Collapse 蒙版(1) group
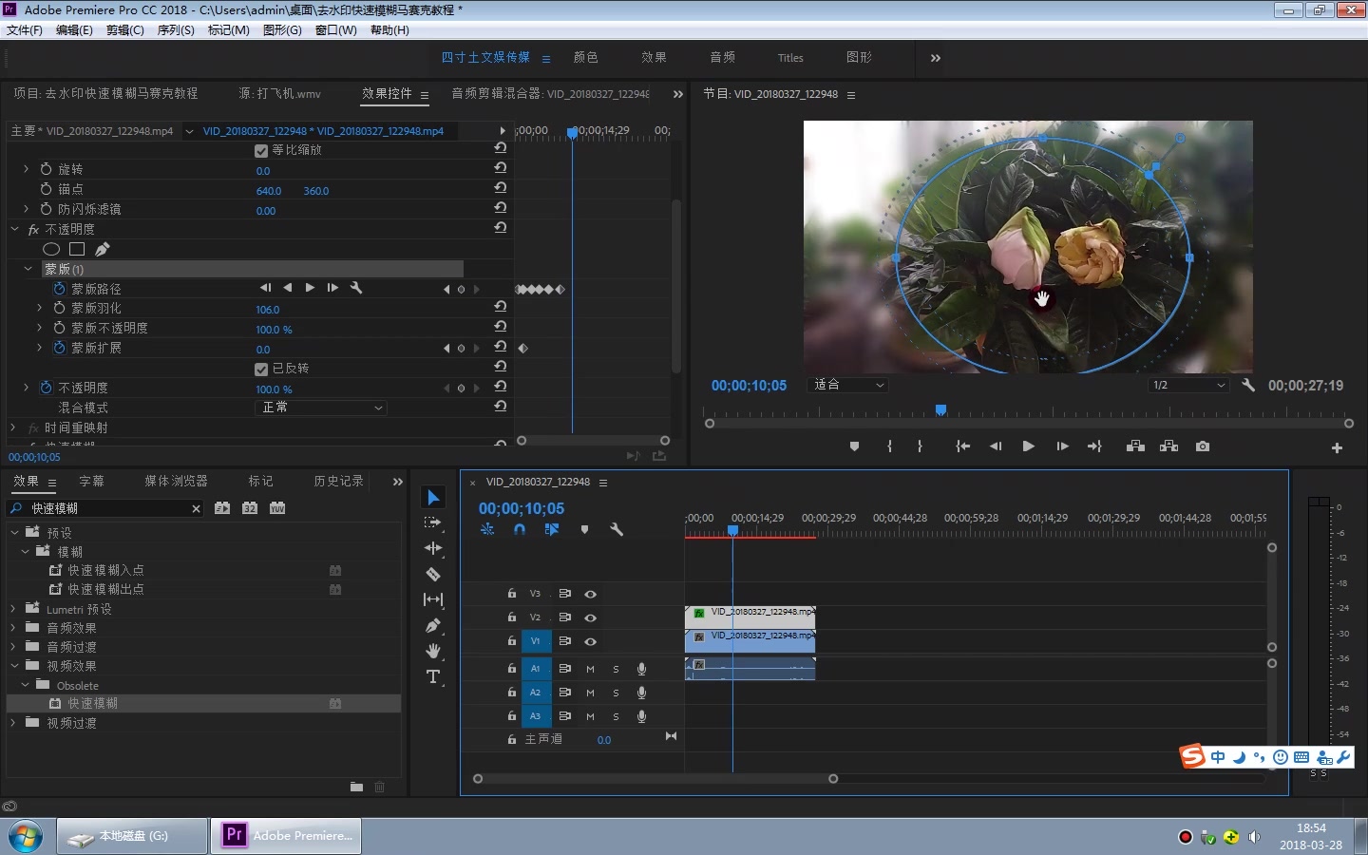Screen dimensions: 1368x855 [28, 269]
